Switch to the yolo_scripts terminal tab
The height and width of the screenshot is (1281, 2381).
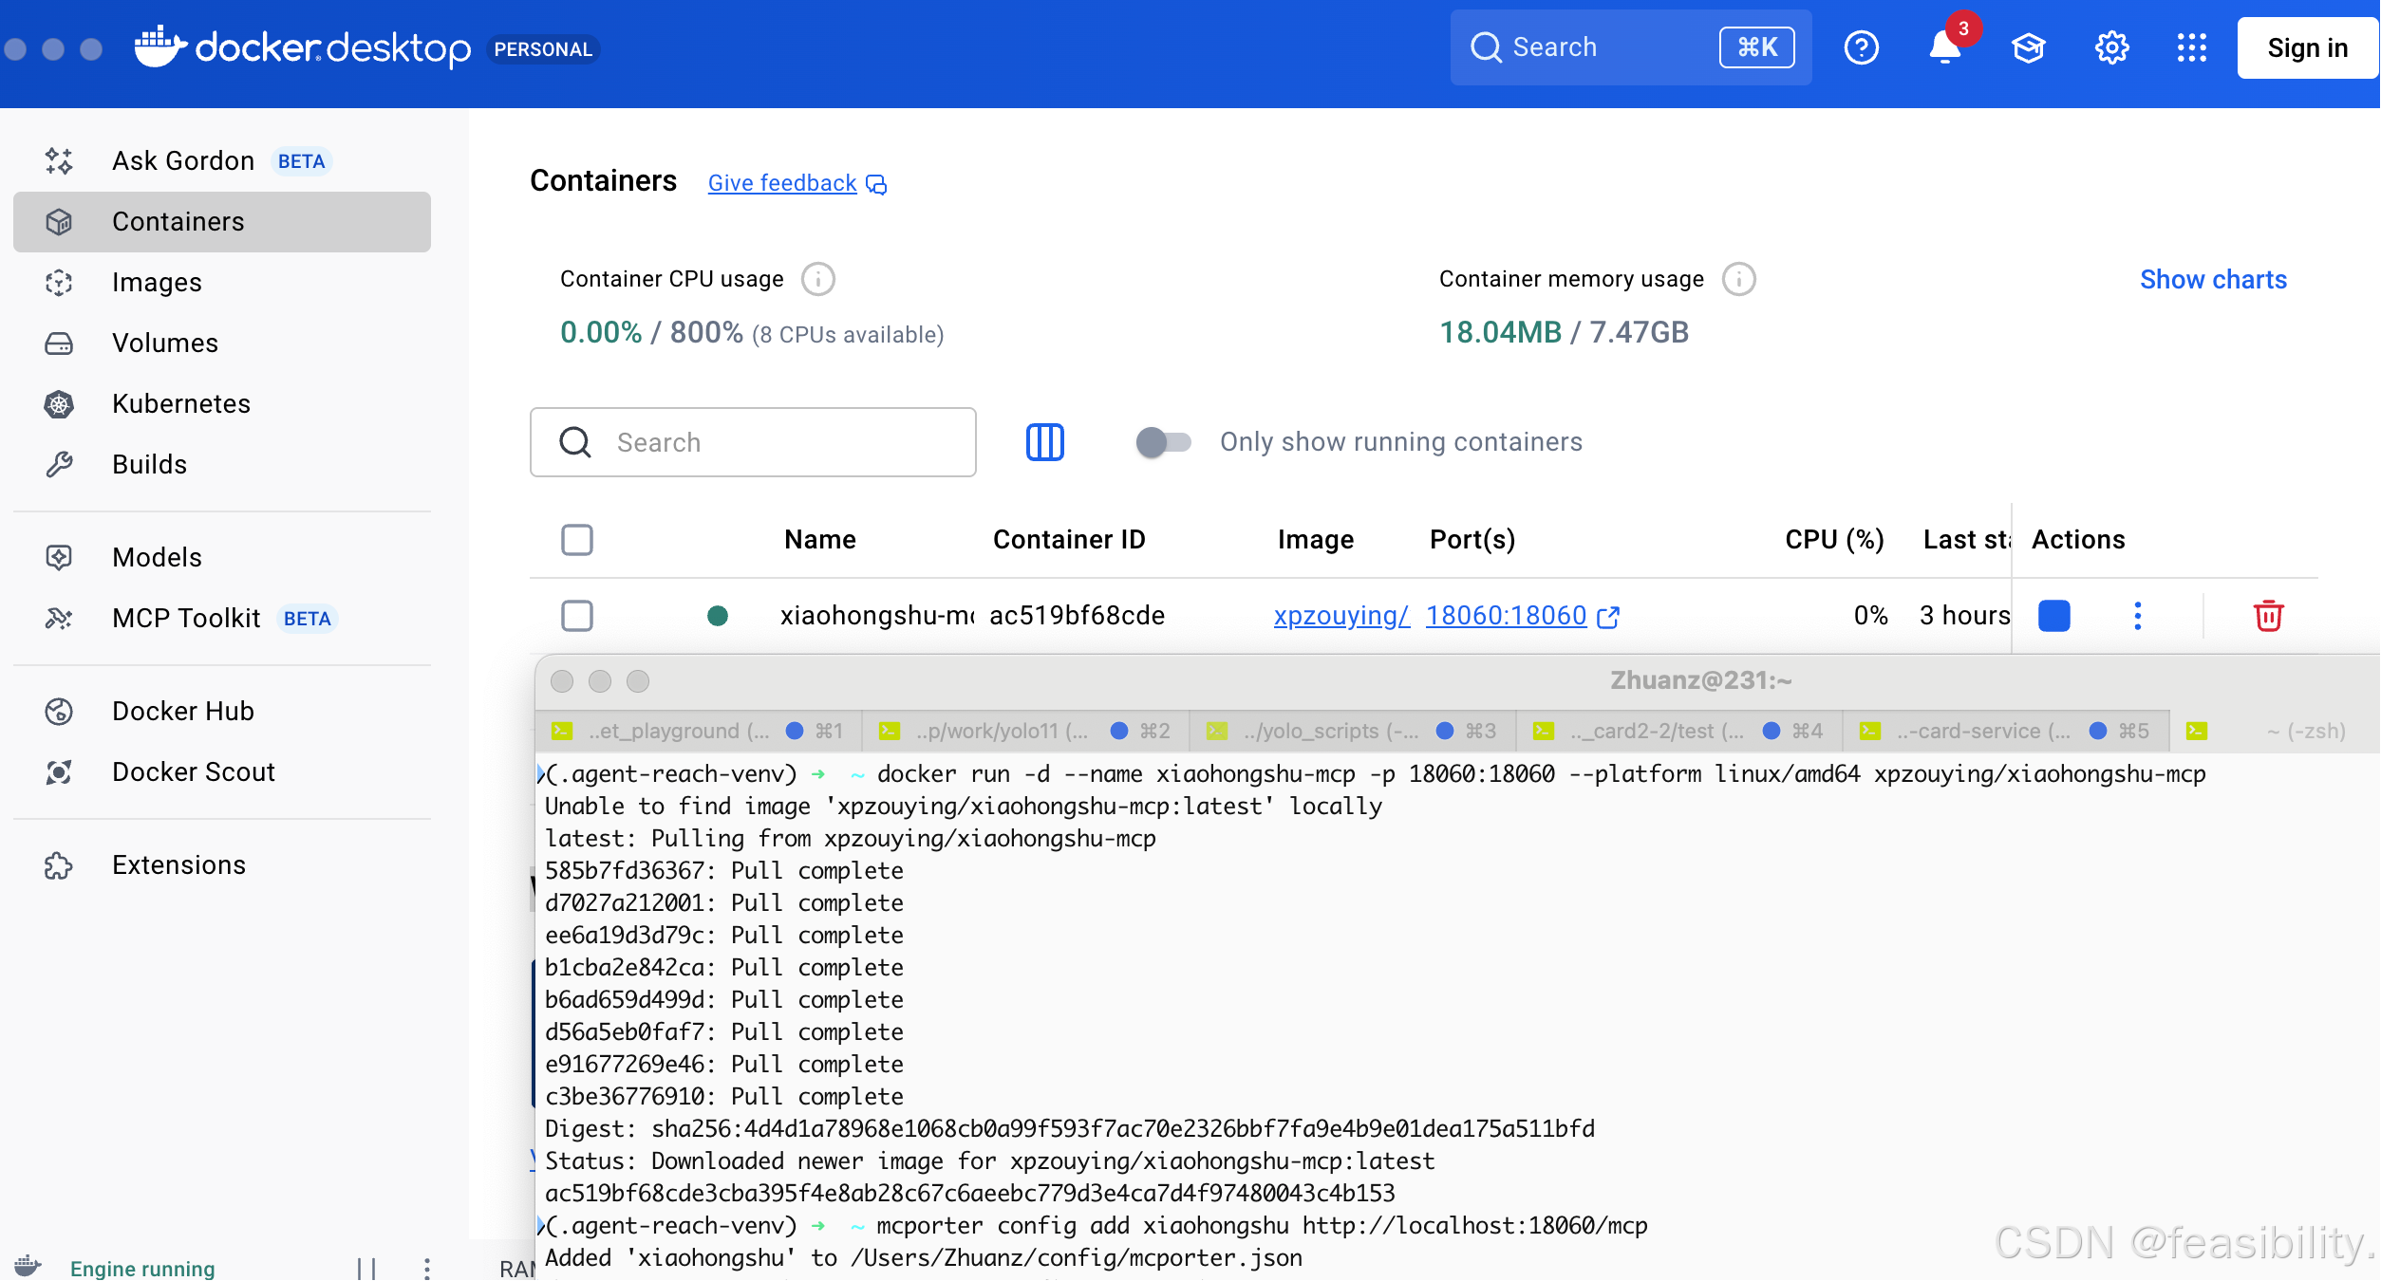pos(1329,731)
